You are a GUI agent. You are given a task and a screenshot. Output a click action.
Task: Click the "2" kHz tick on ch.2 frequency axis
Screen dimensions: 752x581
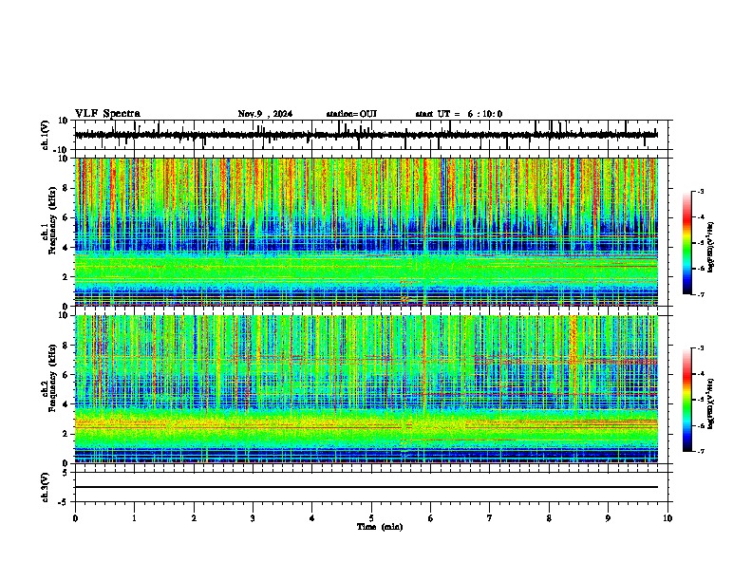pos(66,434)
